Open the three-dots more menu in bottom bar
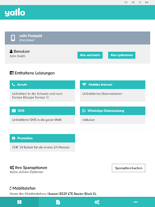 coord(136,202)
